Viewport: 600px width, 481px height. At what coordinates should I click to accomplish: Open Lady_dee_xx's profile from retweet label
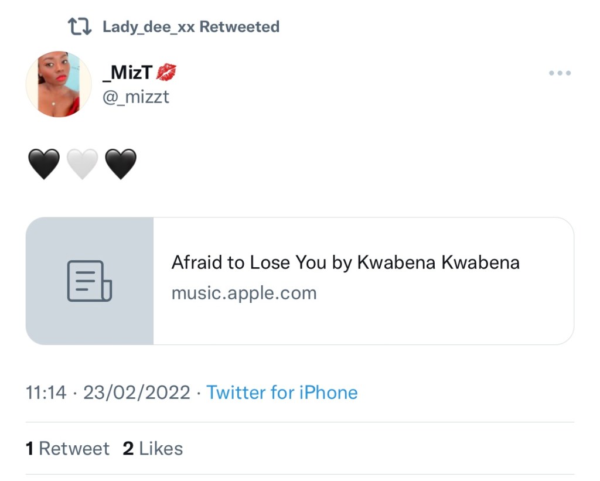coord(149,27)
